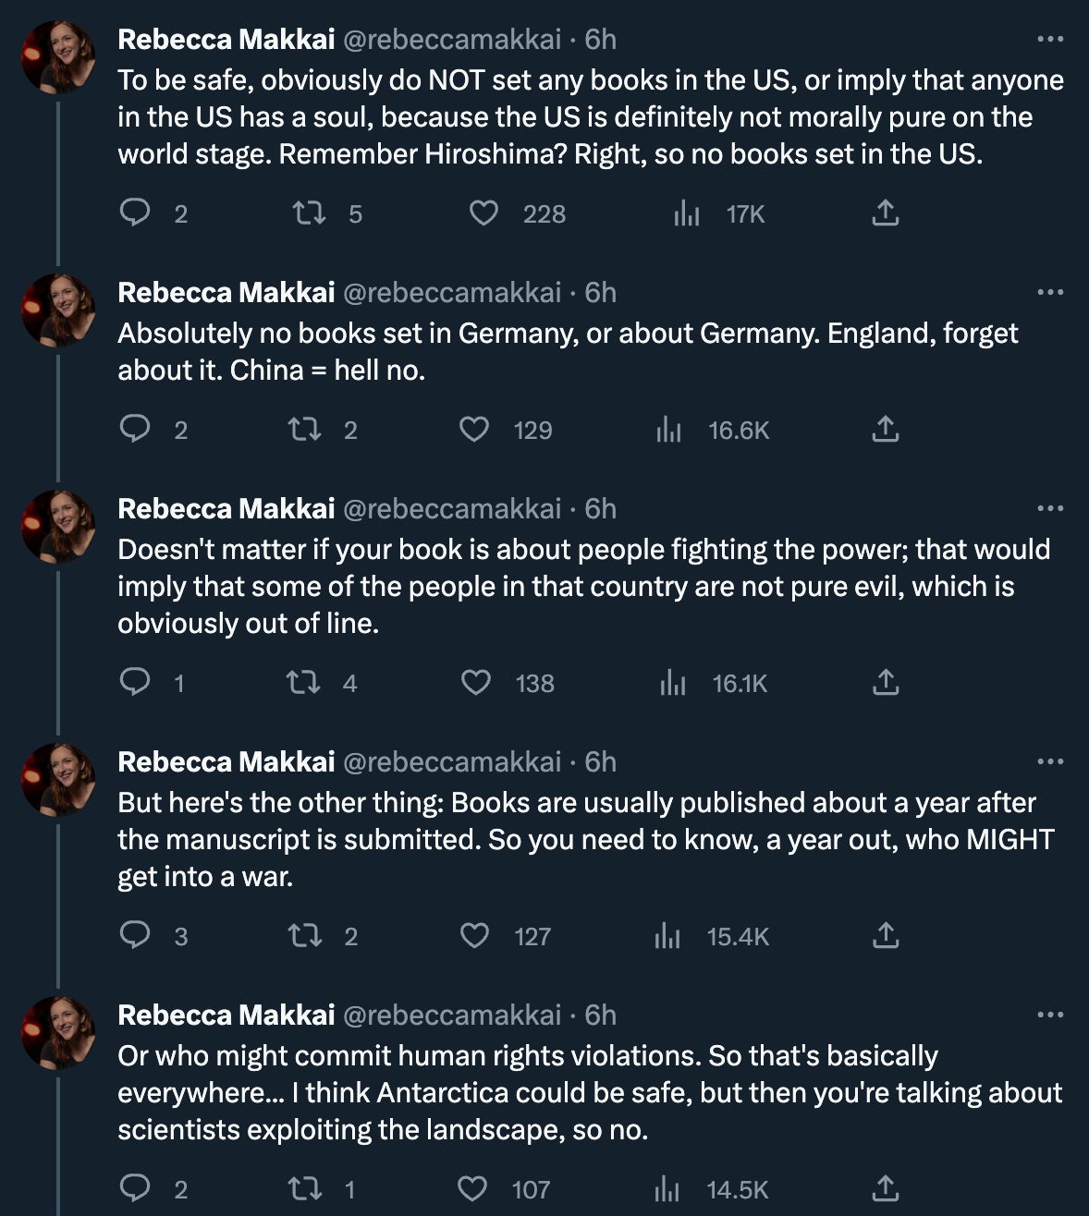Viewport: 1089px width, 1216px height.
Task: Share the tweet about books set in US
Action: pos(885,213)
